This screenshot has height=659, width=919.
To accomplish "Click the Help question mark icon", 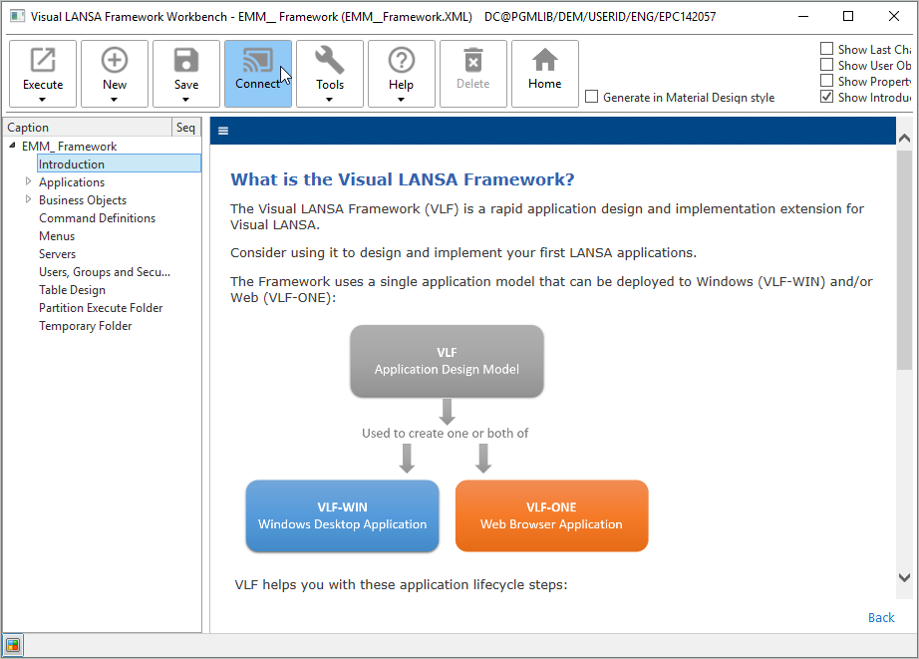I will pyautogui.click(x=402, y=60).
